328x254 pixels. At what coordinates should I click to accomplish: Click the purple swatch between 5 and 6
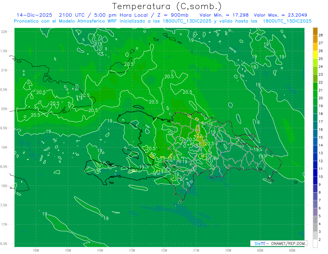point(315,212)
